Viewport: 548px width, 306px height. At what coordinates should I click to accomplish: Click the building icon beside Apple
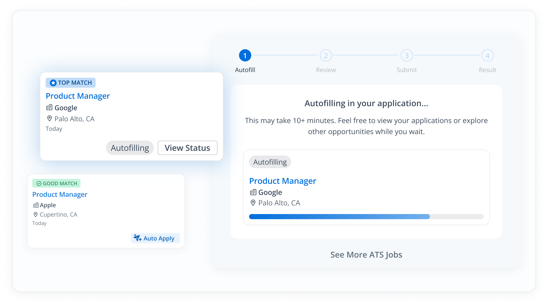(36, 205)
